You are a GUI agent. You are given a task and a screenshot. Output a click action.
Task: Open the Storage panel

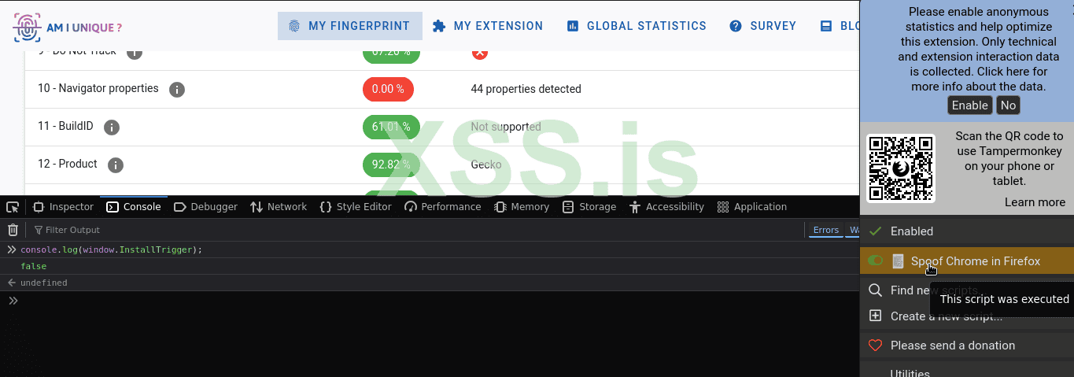[589, 207]
